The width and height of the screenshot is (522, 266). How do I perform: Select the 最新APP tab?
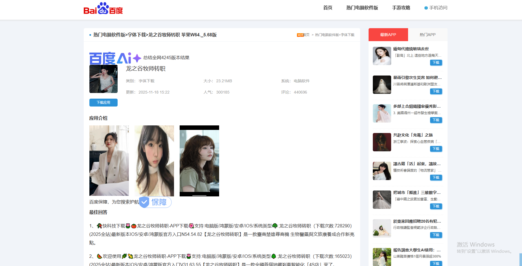tap(388, 34)
